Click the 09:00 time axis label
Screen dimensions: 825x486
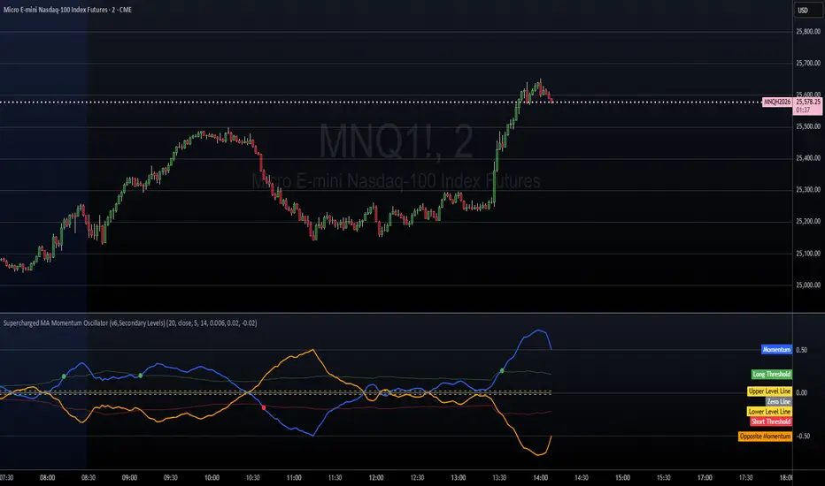(x=129, y=477)
